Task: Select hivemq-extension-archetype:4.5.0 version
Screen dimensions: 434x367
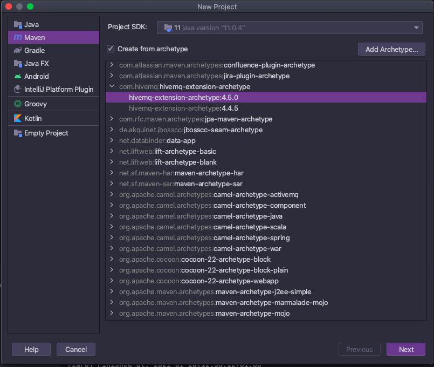Action: pyautogui.click(x=266, y=97)
